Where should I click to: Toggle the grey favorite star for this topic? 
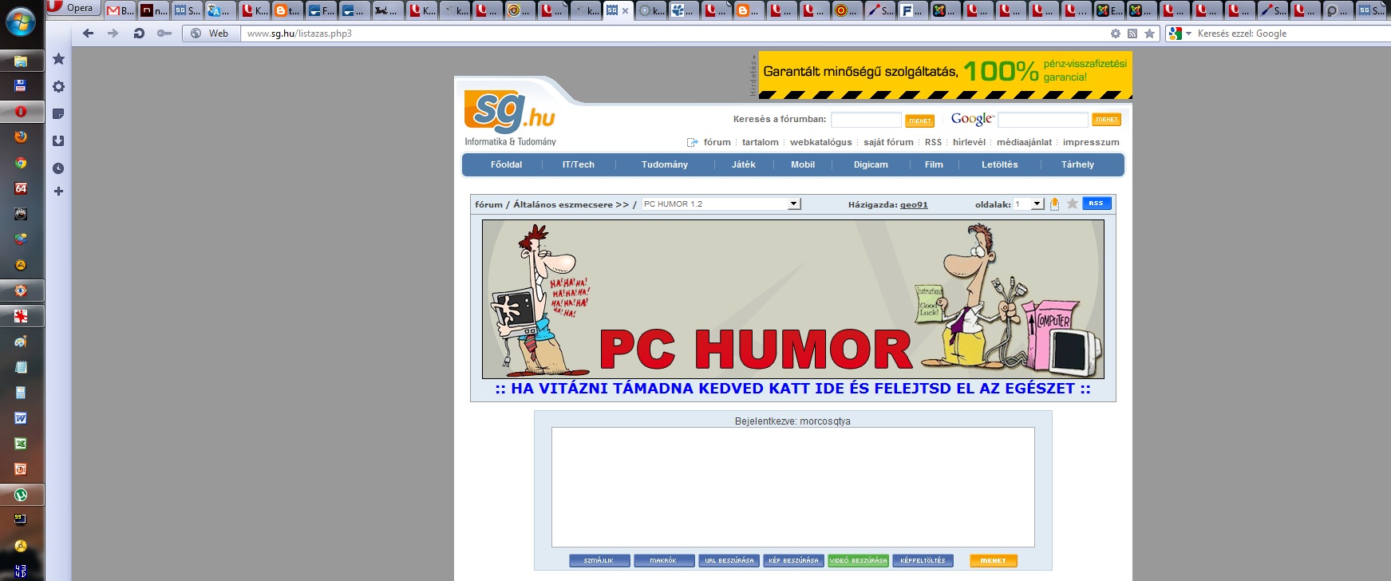click(x=1073, y=204)
